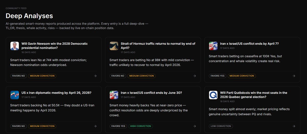Click the Favors No tag on the Newsom card
This screenshot has height=134, width=307.
[x=19, y=76]
